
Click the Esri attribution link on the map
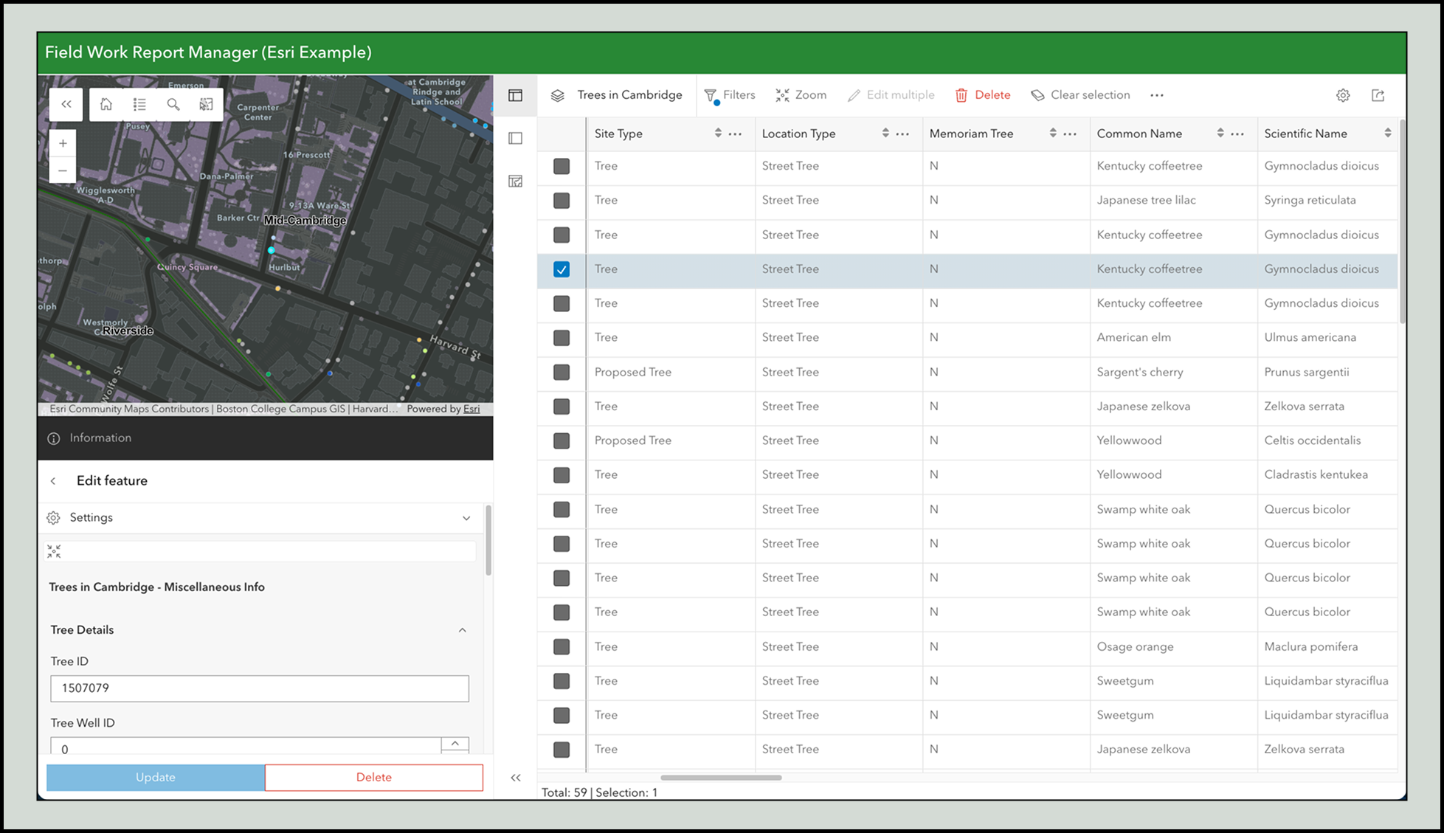pos(471,408)
